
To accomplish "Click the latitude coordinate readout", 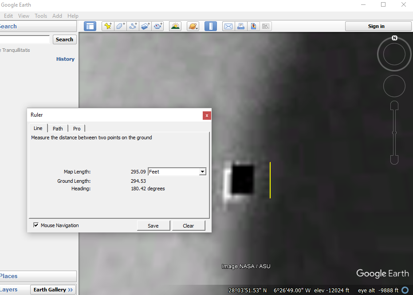I will pyautogui.click(x=248, y=290).
